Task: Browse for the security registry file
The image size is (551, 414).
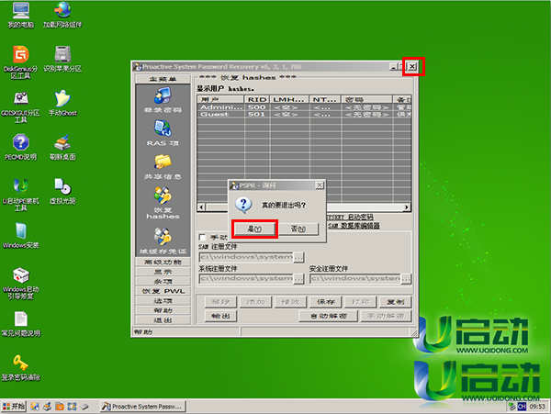Action: coord(406,279)
